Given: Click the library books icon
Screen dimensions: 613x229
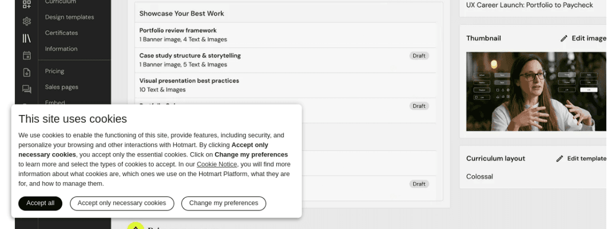Looking at the screenshot, I should coord(27,39).
